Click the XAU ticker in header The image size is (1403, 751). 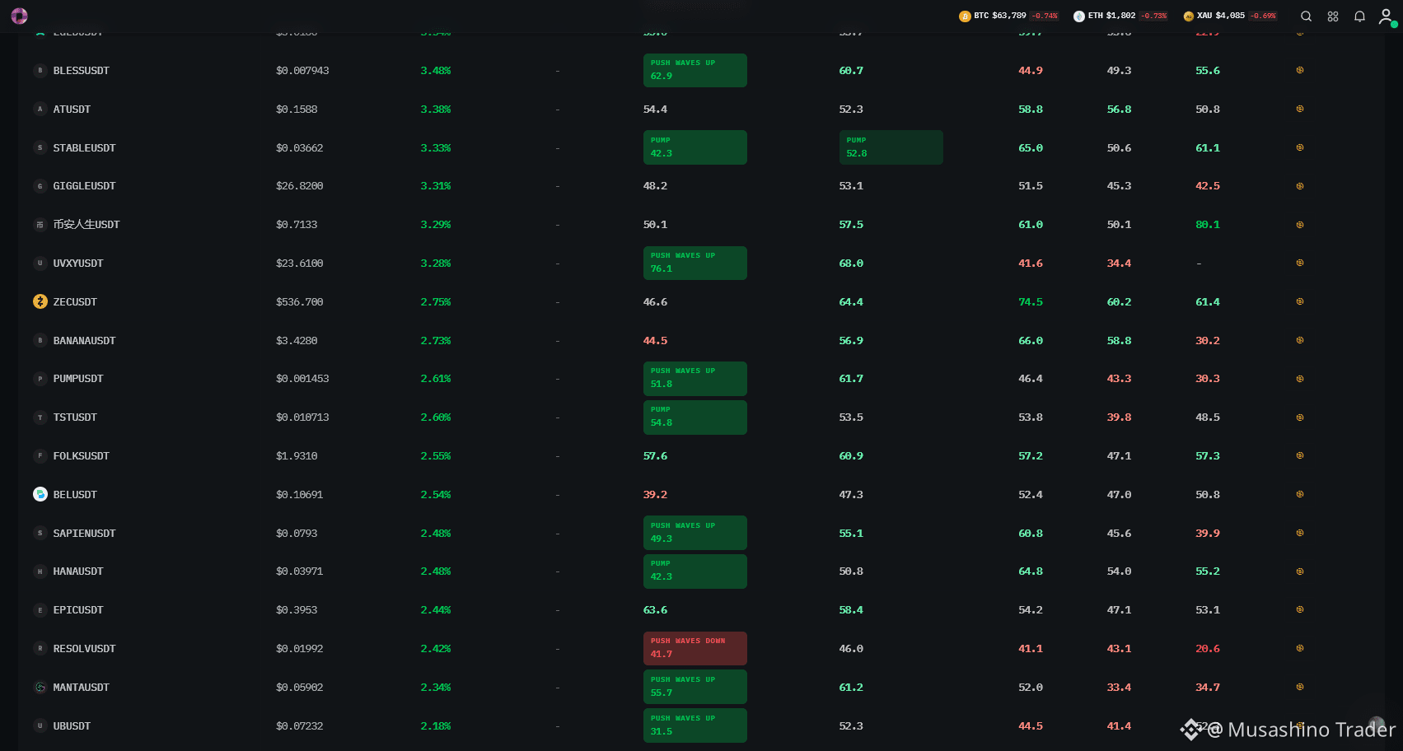[1230, 16]
